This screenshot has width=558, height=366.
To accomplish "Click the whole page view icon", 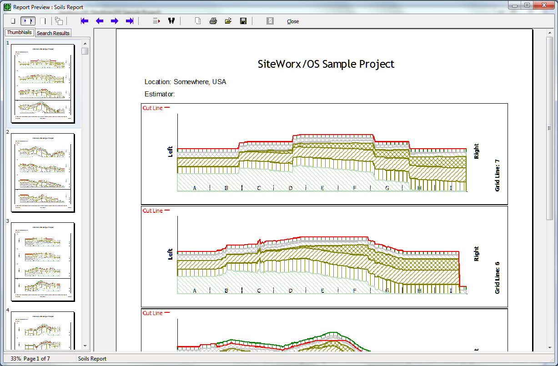I will 13,21.
